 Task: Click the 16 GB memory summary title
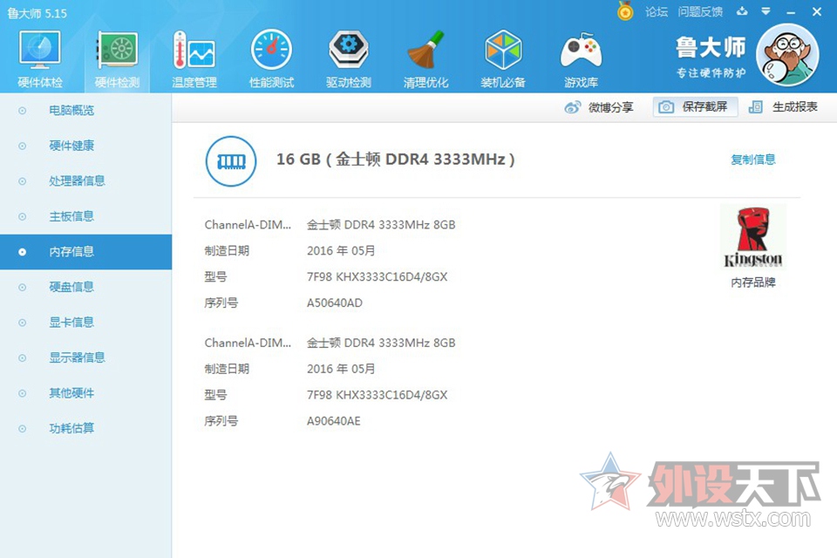(x=396, y=160)
